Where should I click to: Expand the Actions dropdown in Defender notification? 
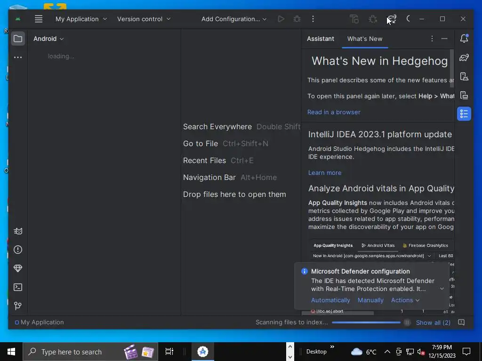(405, 300)
